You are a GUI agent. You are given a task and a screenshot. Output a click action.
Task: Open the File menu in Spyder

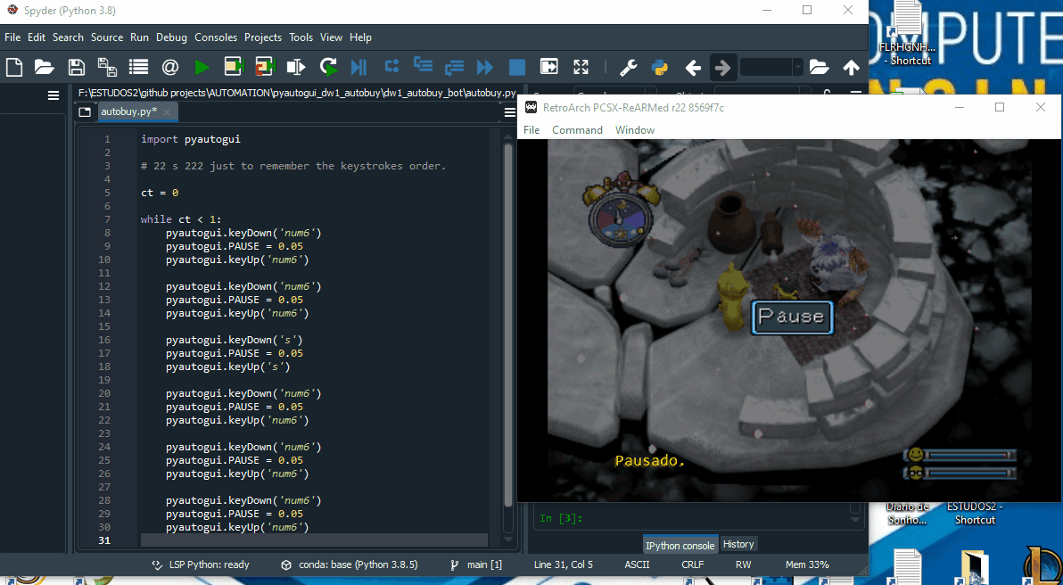[12, 37]
